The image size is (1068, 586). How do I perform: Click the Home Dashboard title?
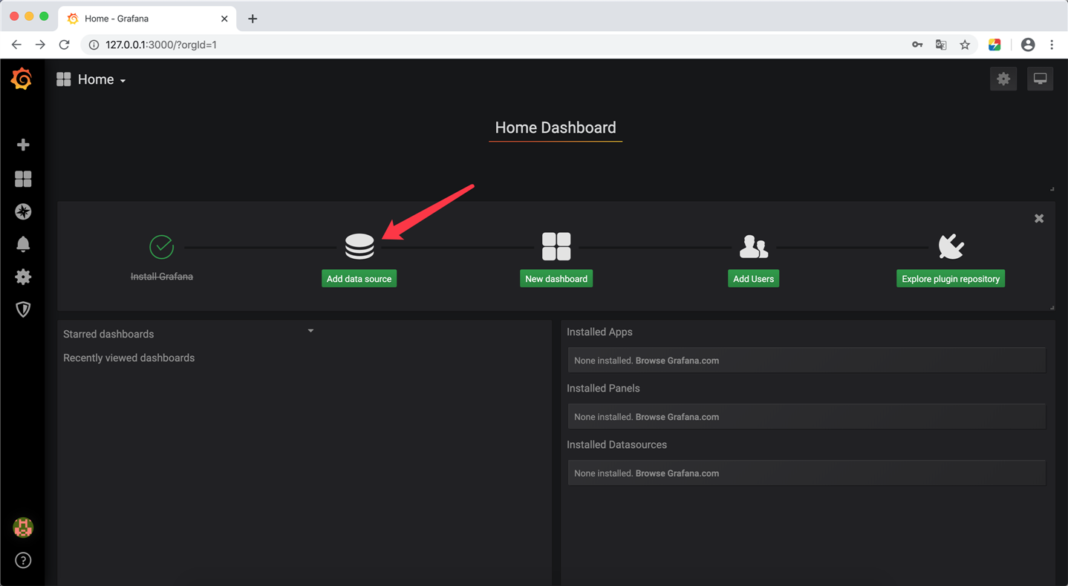556,128
